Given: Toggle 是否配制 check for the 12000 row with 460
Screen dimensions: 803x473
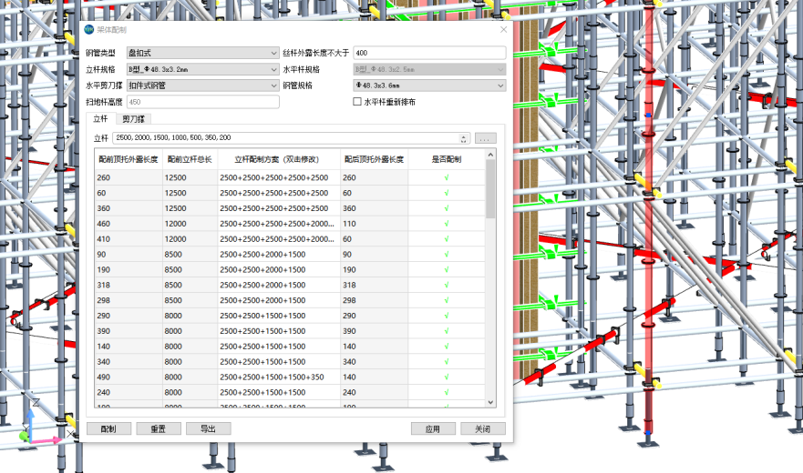Looking at the screenshot, I should tap(446, 223).
